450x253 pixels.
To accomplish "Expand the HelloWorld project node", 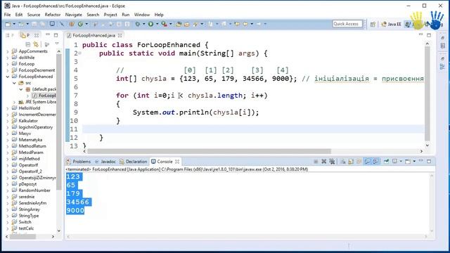I will pyautogui.click(x=8, y=108).
